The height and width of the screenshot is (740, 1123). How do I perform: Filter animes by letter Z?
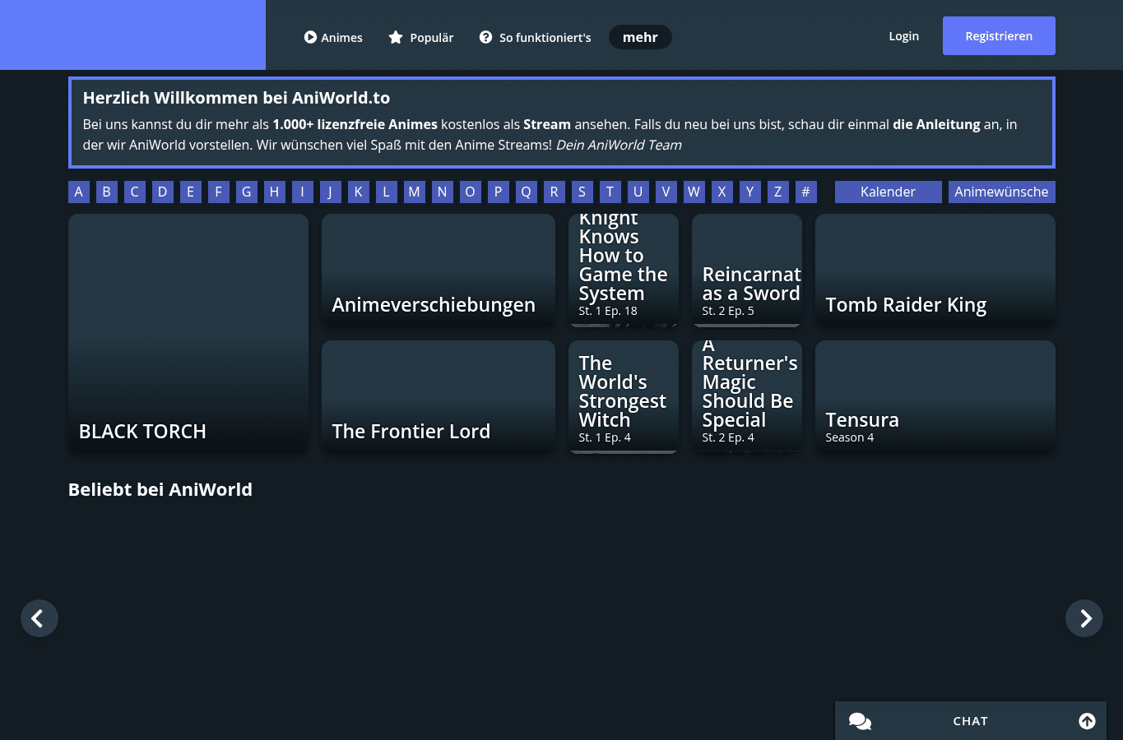tap(778, 192)
